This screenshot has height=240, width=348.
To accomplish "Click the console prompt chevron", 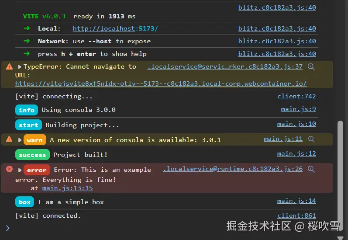I will pos(7,228).
